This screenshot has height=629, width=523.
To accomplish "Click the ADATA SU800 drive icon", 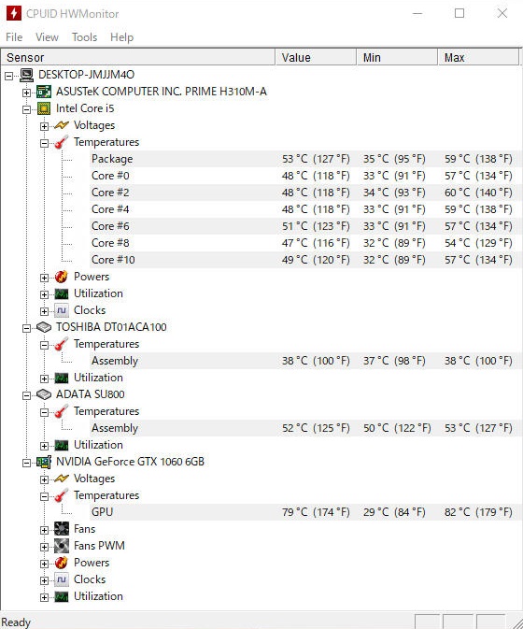I will [x=44, y=394].
